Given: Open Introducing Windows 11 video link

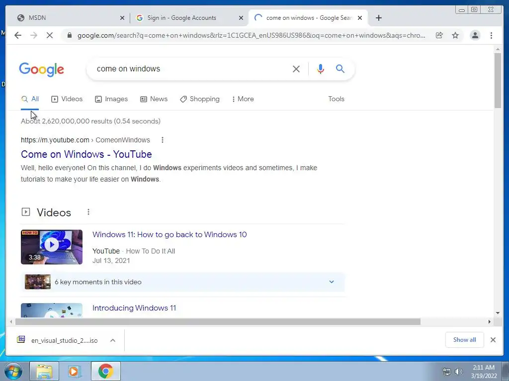Looking at the screenshot, I should click(x=134, y=308).
